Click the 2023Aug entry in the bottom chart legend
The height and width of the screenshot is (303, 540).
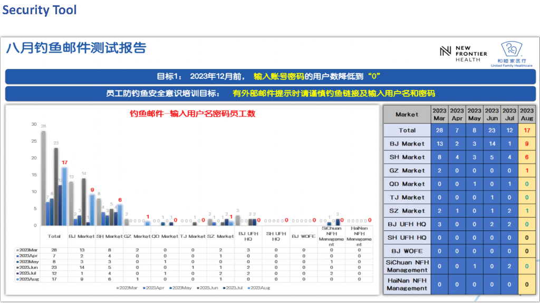[259, 288]
